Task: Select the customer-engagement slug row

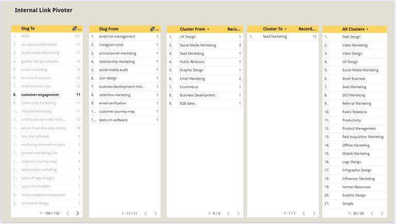Action: pyautogui.click(x=47, y=95)
